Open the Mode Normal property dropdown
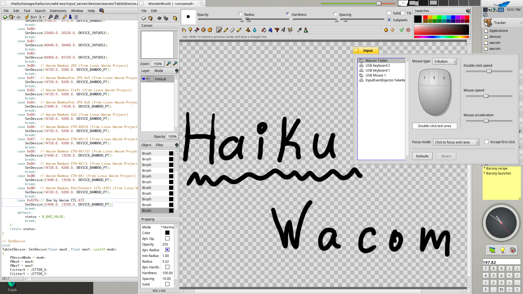Screen dimensions: 523x294 pyautogui.click(x=168, y=227)
